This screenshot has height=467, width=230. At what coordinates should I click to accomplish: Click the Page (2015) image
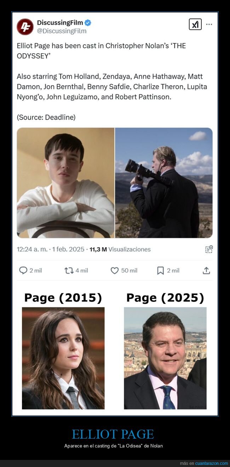pos(63,358)
